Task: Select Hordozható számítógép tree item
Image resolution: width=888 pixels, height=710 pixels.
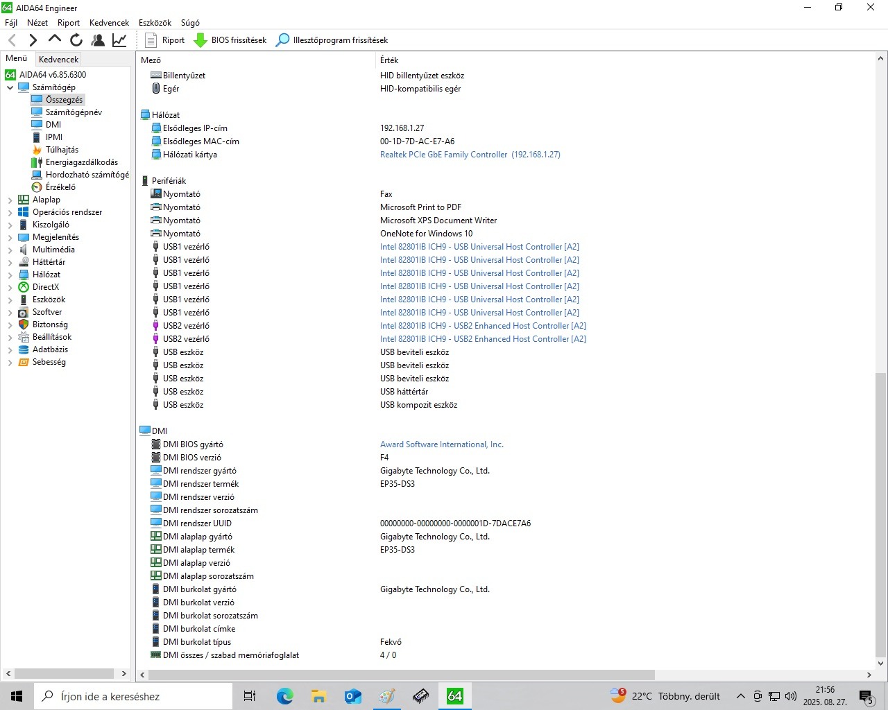Action: click(87, 175)
